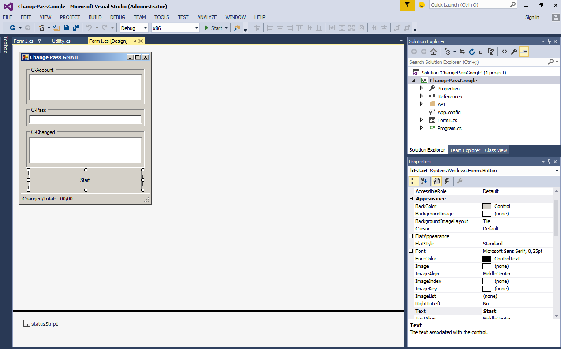Open the Debug configuration dropdown
Viewport: 561px width, 349px height.
[134, 28]
